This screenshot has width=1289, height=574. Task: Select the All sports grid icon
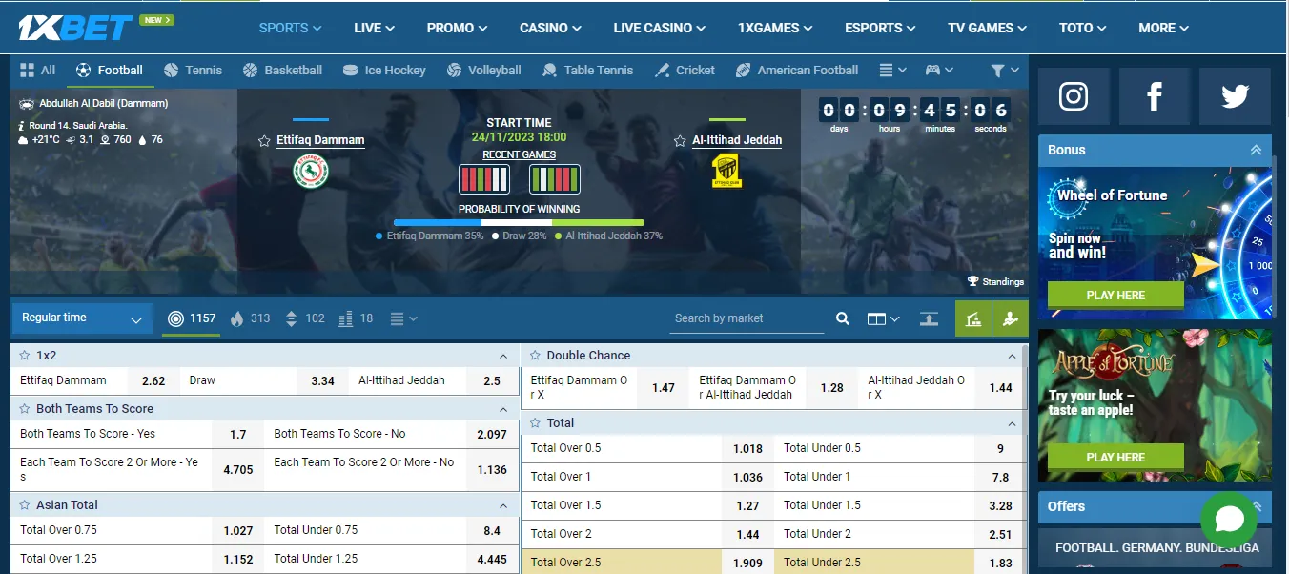(28, 70)
